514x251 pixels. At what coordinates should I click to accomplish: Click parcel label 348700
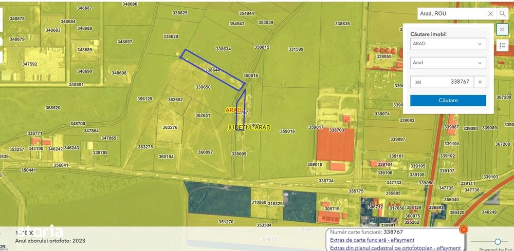[78, 123]
